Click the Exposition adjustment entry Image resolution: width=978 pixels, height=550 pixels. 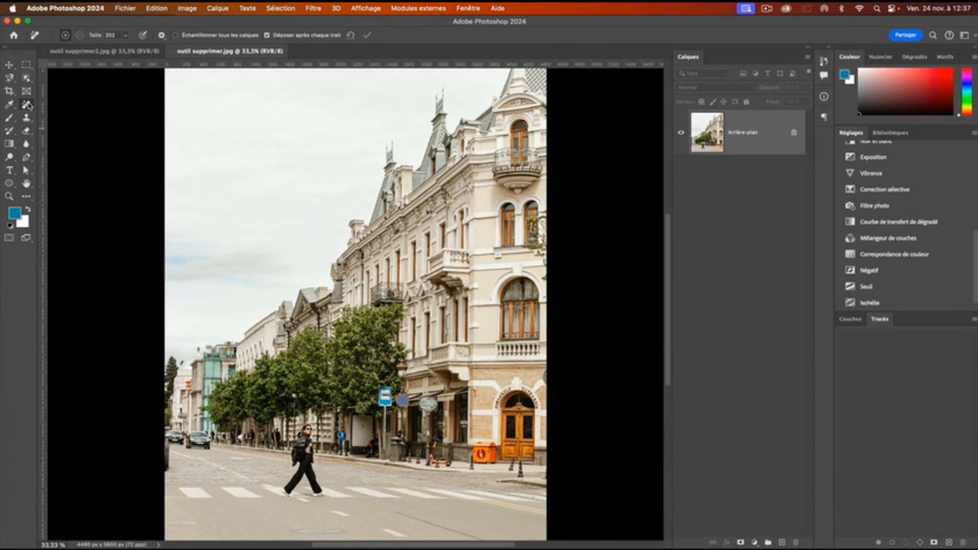(x=873, y=157)
